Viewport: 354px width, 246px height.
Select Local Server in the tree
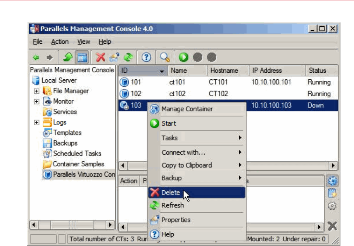coord(54,80)
